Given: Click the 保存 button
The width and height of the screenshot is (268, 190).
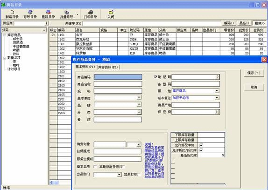Looking at the screenshot, I should pyautogui.click(x=254, y=73).
